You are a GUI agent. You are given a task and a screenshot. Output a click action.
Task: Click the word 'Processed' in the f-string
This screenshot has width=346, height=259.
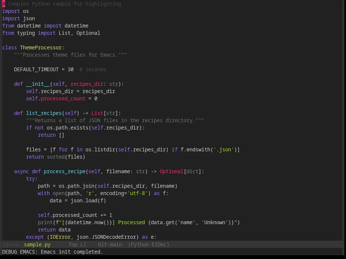(x=131, y=223)
